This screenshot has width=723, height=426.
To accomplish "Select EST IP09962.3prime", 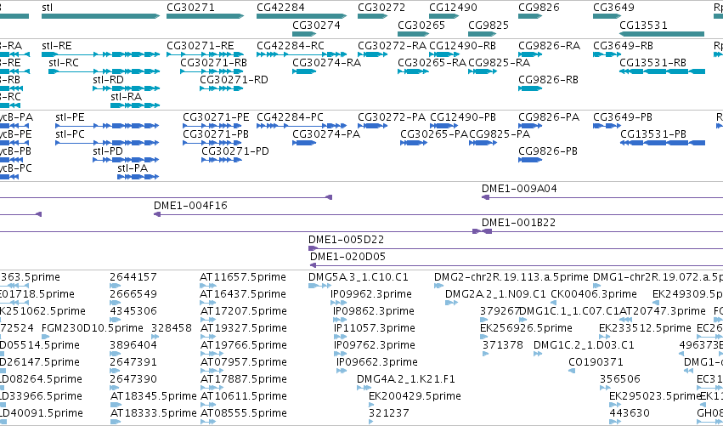I will (338, 304).
